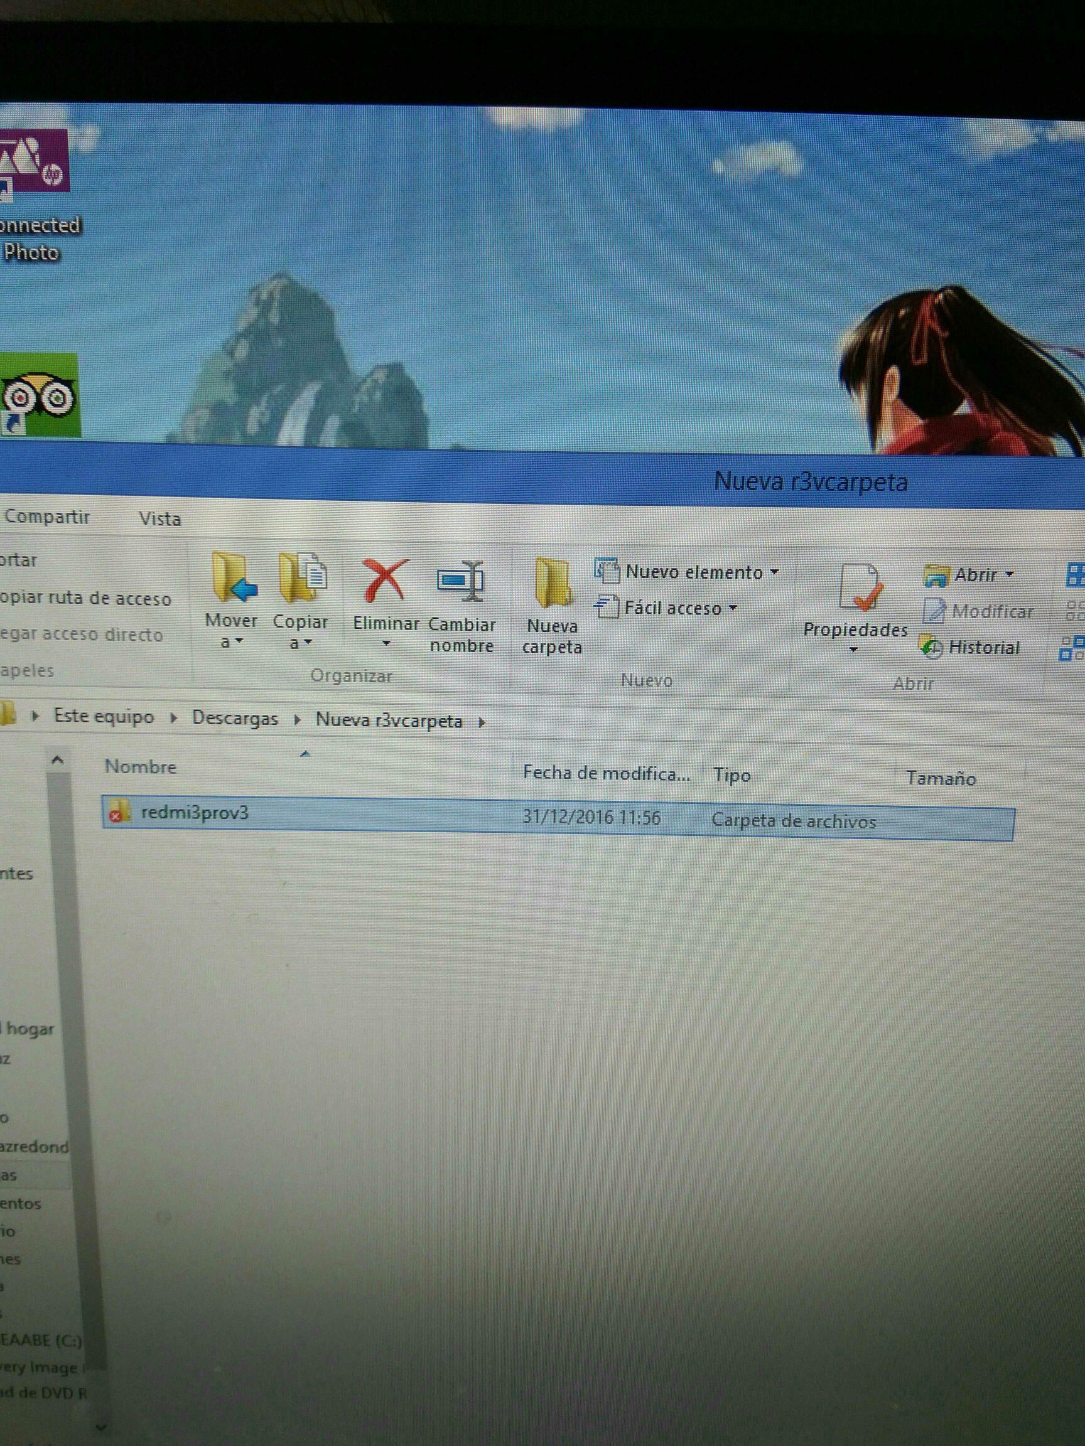The height and width of the screenshot is (1446, 1085).
Task: Click the Fácil acceso icon
Action: [x=607, y=608]
